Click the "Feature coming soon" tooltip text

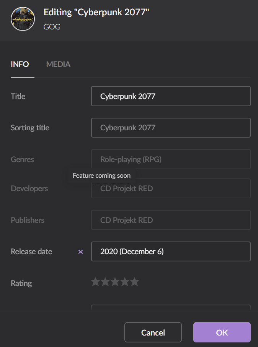pyautogui.click(x=101, y=175)
